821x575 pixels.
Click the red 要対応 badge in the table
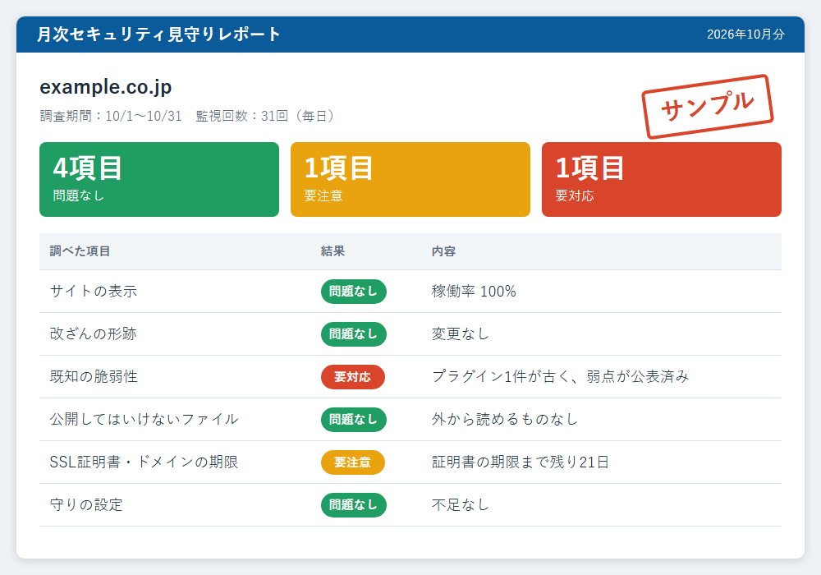353,377
